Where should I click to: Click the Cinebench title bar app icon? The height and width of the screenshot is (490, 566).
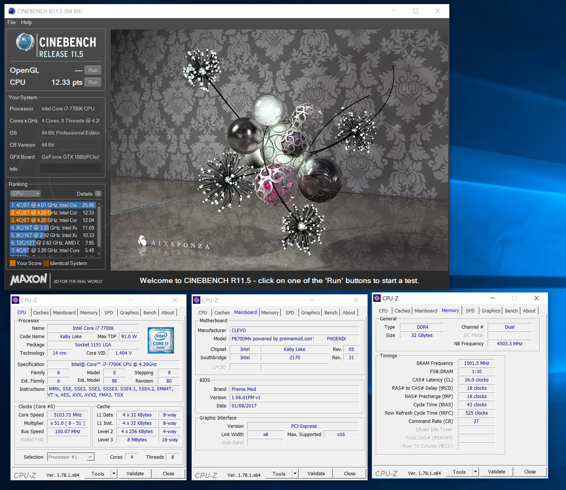pos(12,11)
